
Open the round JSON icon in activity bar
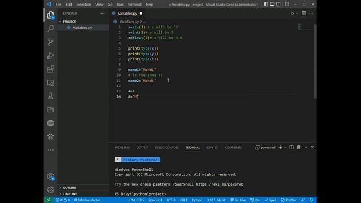(x=50, y=123)
